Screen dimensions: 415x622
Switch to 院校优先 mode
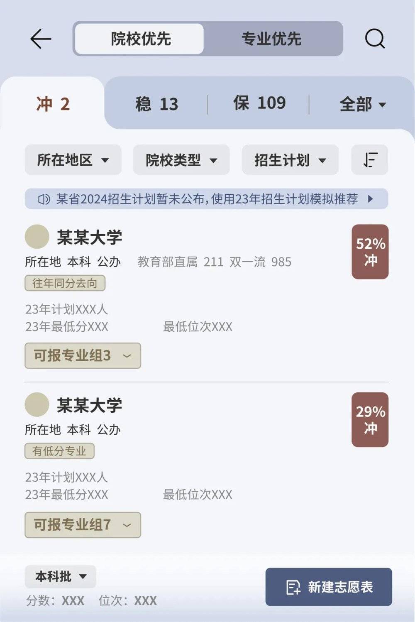[140, 39]
